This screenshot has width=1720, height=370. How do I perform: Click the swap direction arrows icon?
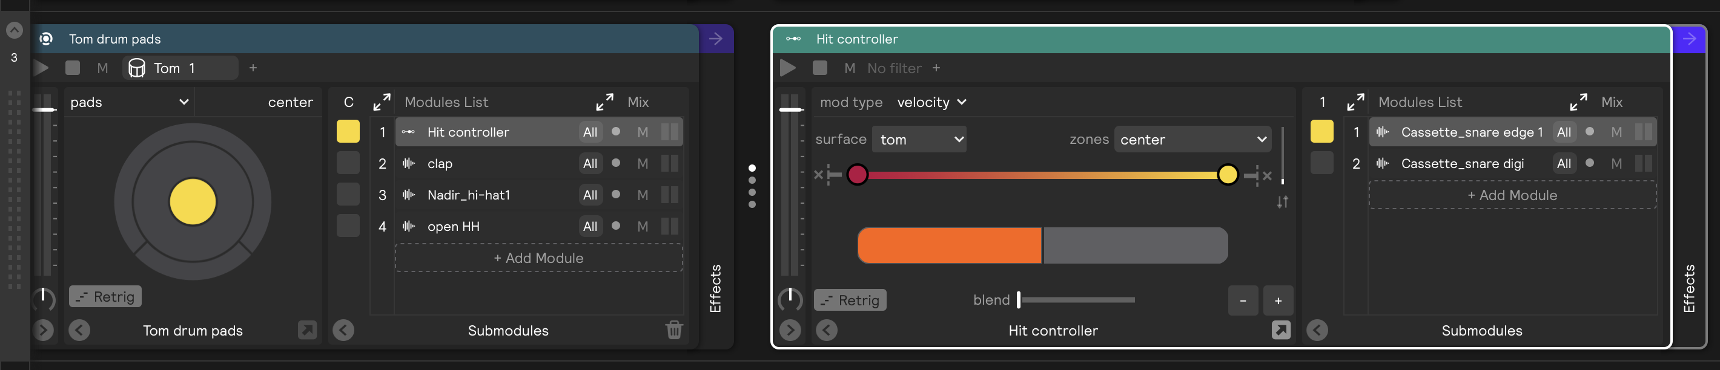[x=1283, y=202]
